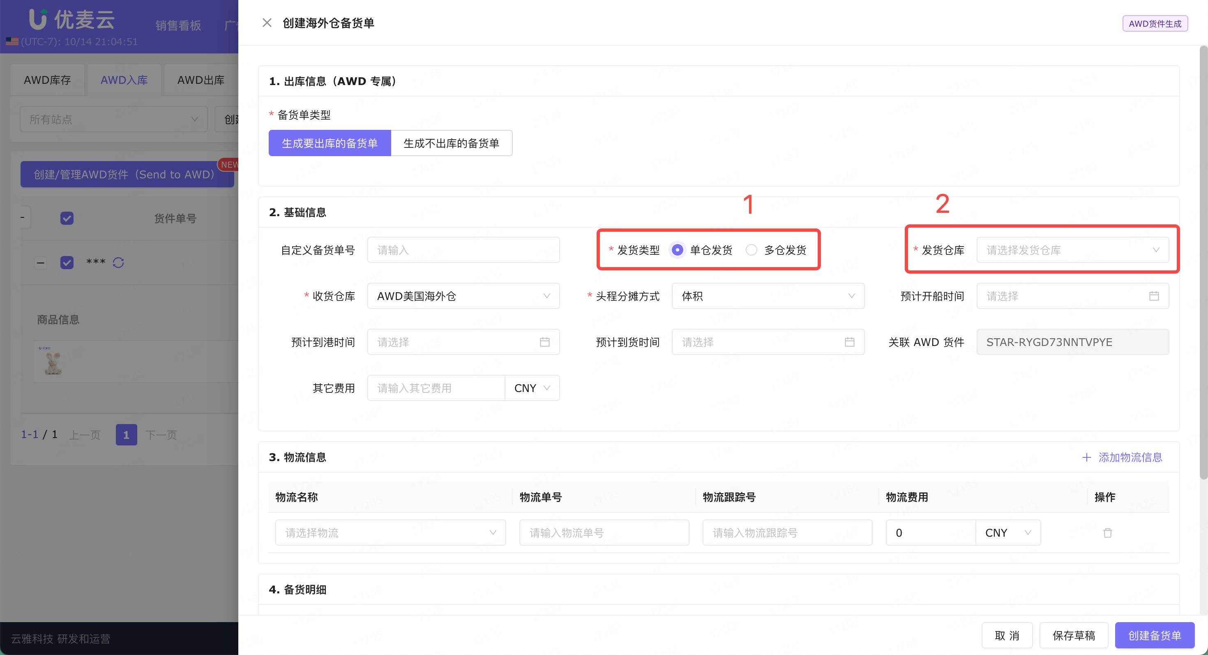Viewport: 1208px width, 655px height.
Task: Open the 收货仓库 dropdown
Action: click(x=463, y=296)
